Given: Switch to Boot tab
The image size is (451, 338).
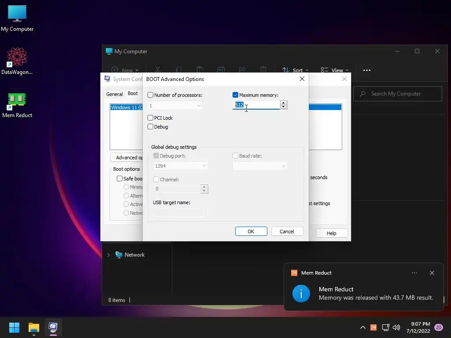Looking at the screenshot, I should click(133, 93).
